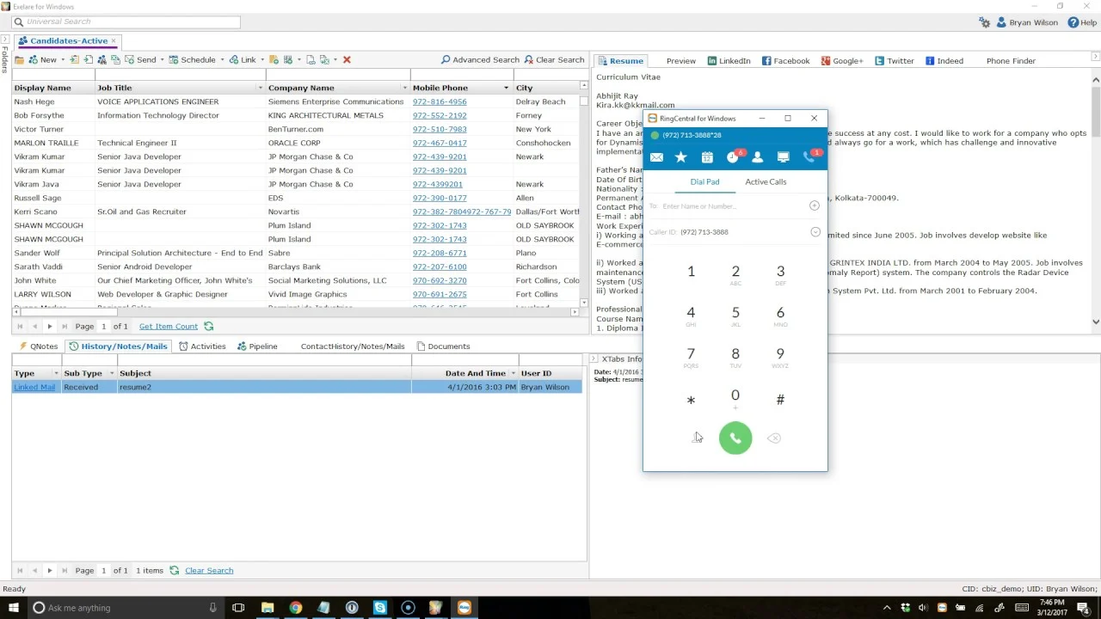Open Job Title column filter dropdown
The width and height of the screenshot is (1101, 619).
click(260, 88)
